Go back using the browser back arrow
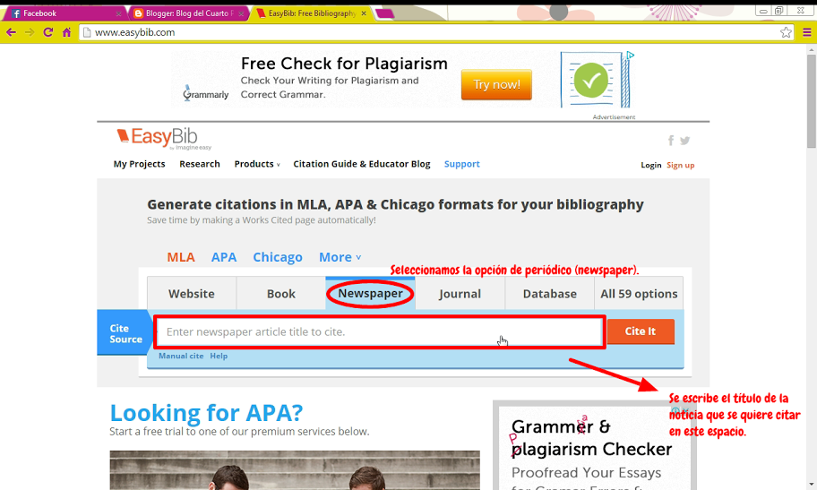The height and width of the screenshot is (490, 817). pos(11,32)
